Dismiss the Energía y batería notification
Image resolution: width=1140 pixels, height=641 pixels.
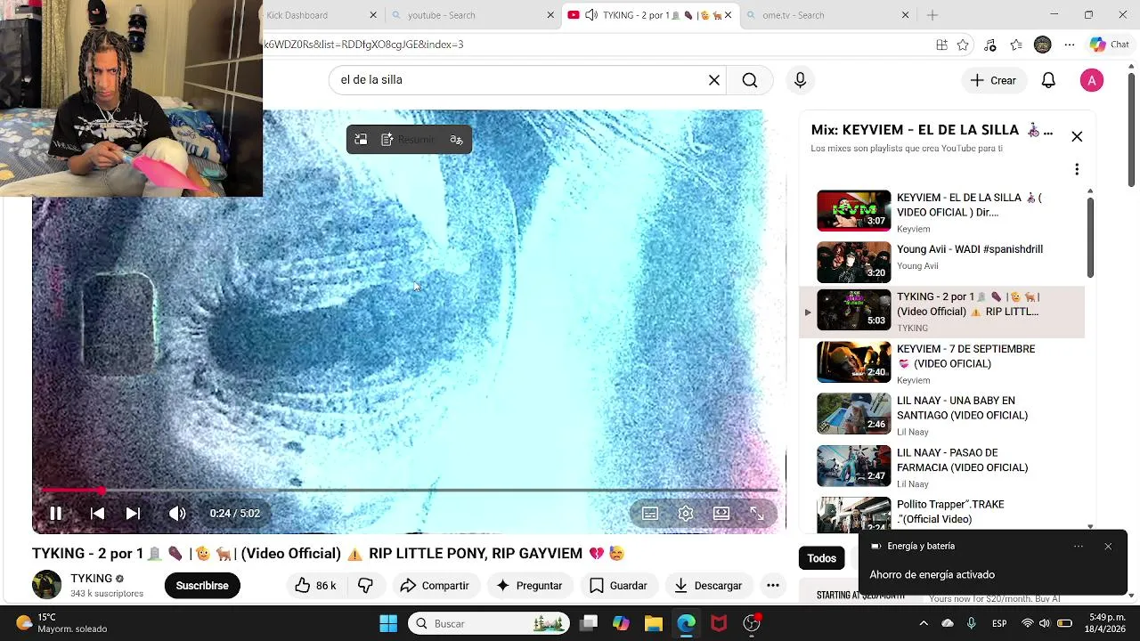(1108, 546)
